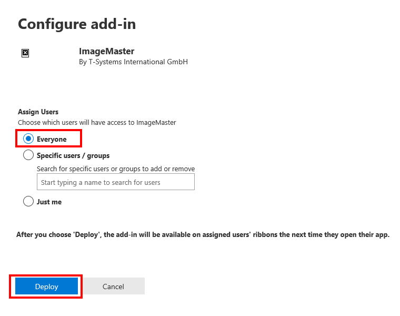Screen dimensions: 400x316
Task: Choose the Specific users / groups radio button
Action: [x=28, y=155]
